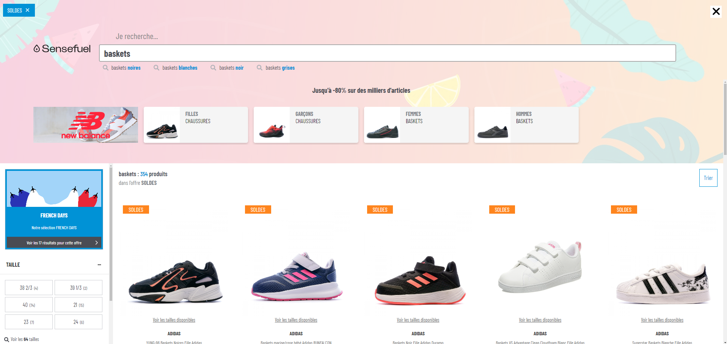The width and height of the screenshot is (727, 344).
Task: Close the search overlay with X
Action: (716, 11)
